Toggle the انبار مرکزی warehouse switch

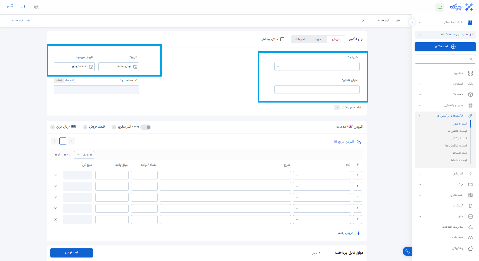(x=146, y=127)
